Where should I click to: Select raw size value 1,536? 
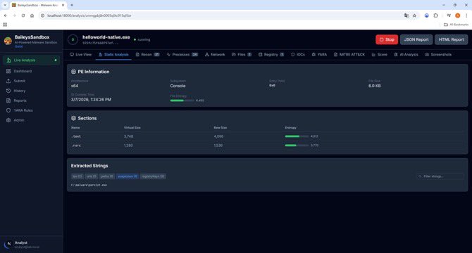point(218,145)
